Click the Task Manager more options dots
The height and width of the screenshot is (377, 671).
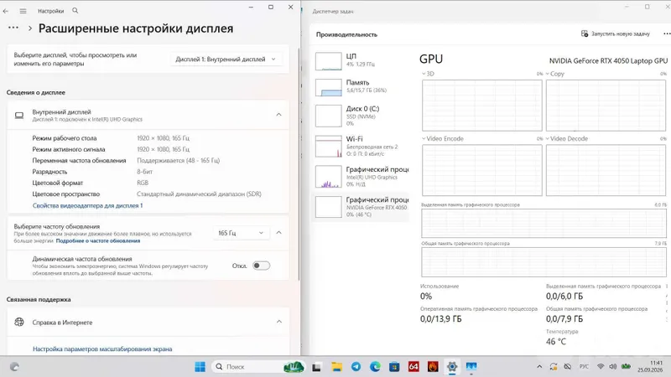(x=667, y=34)
